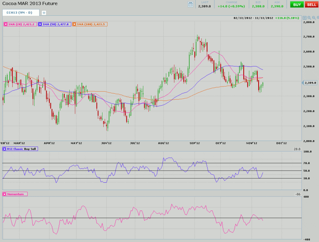The height and width of the screenshot is (242, 319).
Task: Add a new chart tab
Action: (x=44, y=13)
